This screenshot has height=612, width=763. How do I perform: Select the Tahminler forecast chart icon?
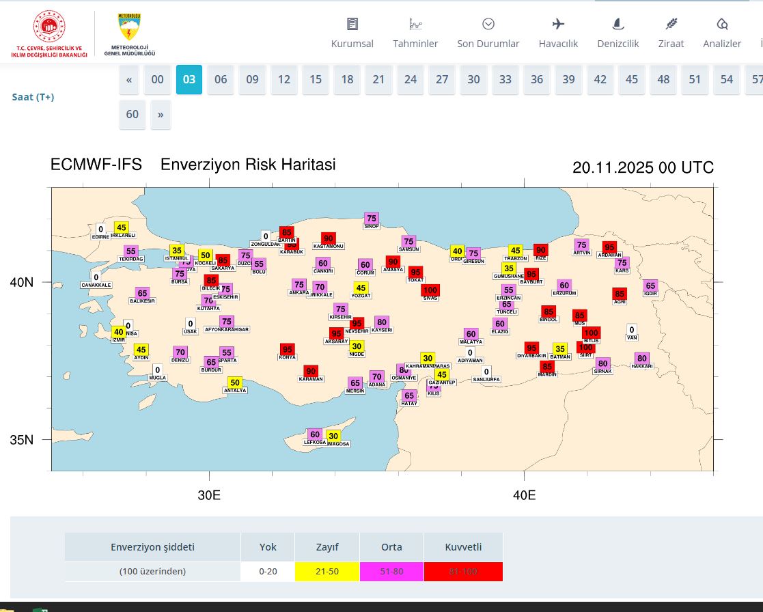tap(415, 23)
